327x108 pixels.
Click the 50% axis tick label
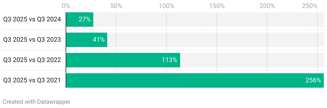coord(116,6)
